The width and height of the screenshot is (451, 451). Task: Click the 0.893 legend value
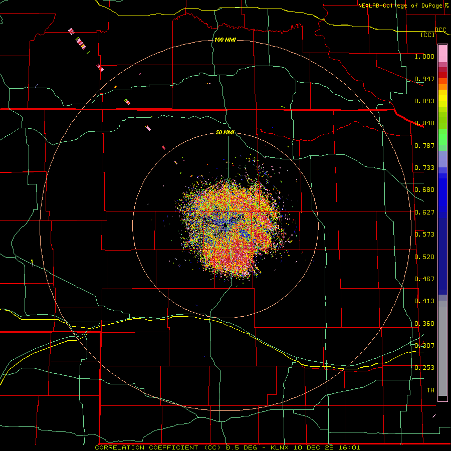coord(424,101)
